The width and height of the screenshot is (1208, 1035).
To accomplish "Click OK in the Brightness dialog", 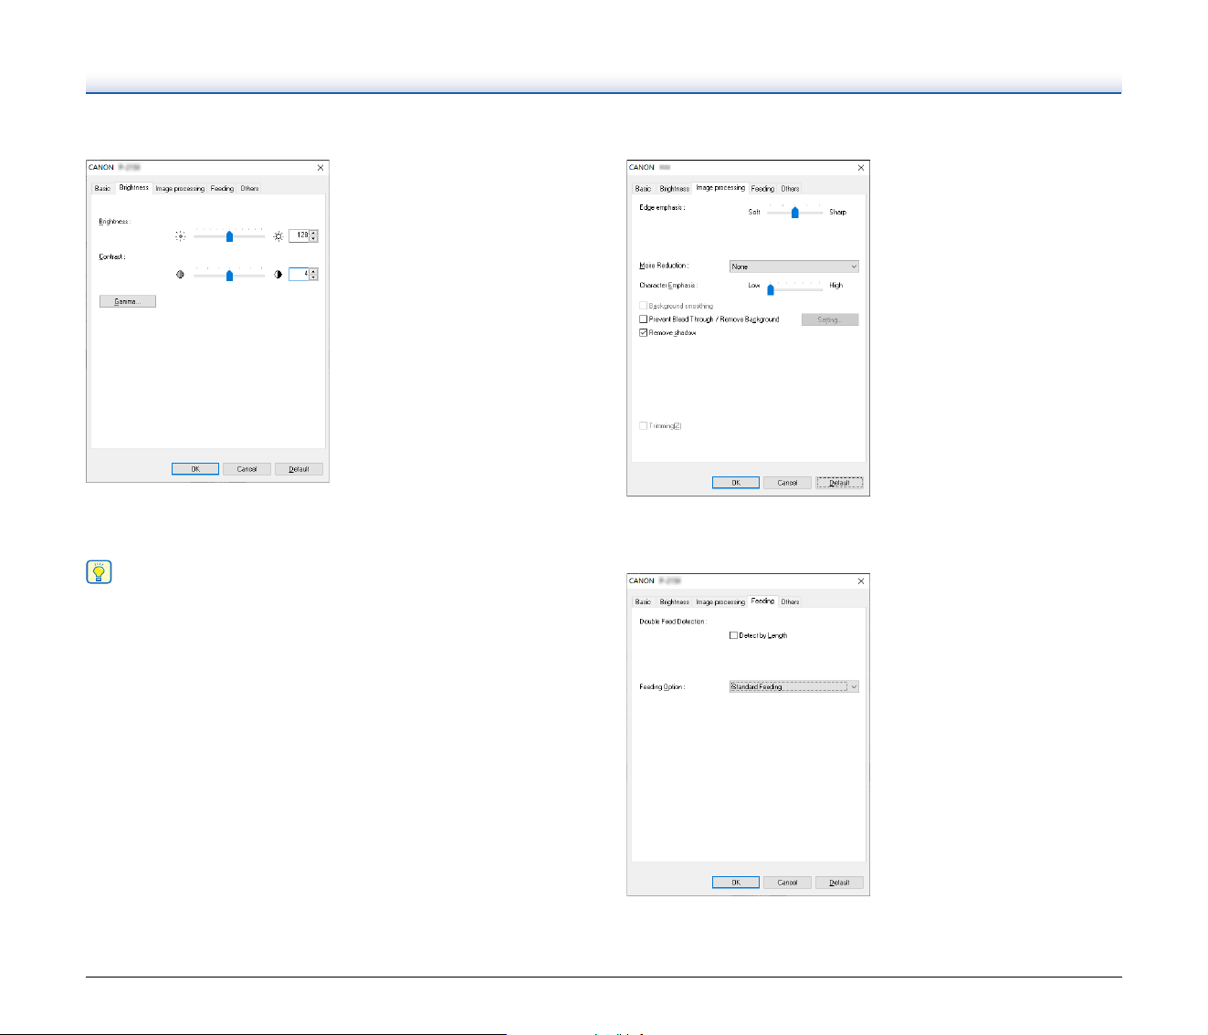I will click(x=195, y=469).
